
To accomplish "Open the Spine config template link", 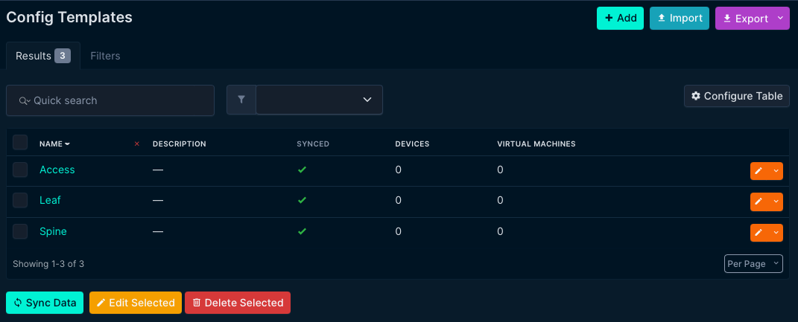I will (x=53, y=231).
